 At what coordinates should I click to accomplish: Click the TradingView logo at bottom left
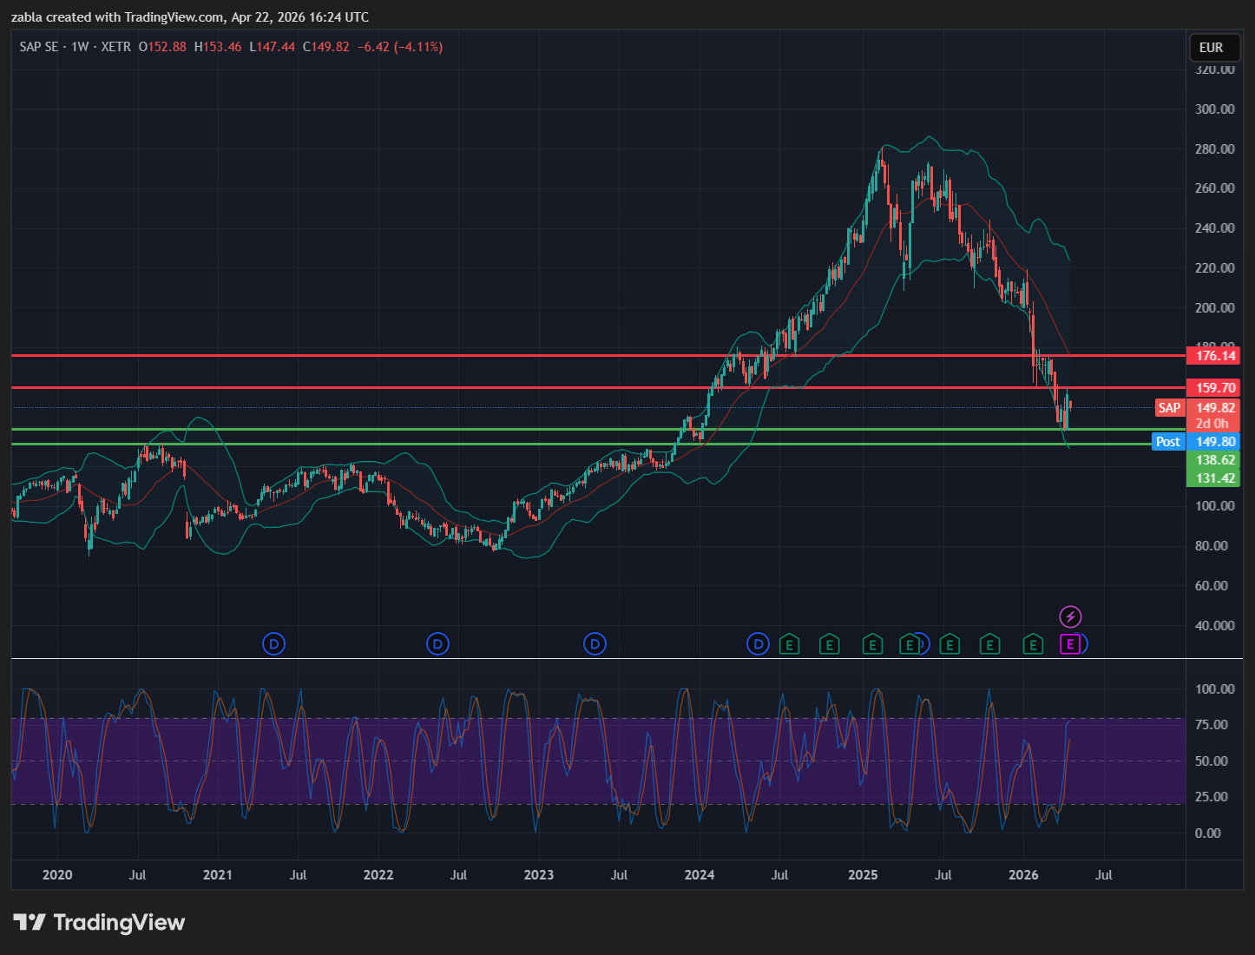99,922
